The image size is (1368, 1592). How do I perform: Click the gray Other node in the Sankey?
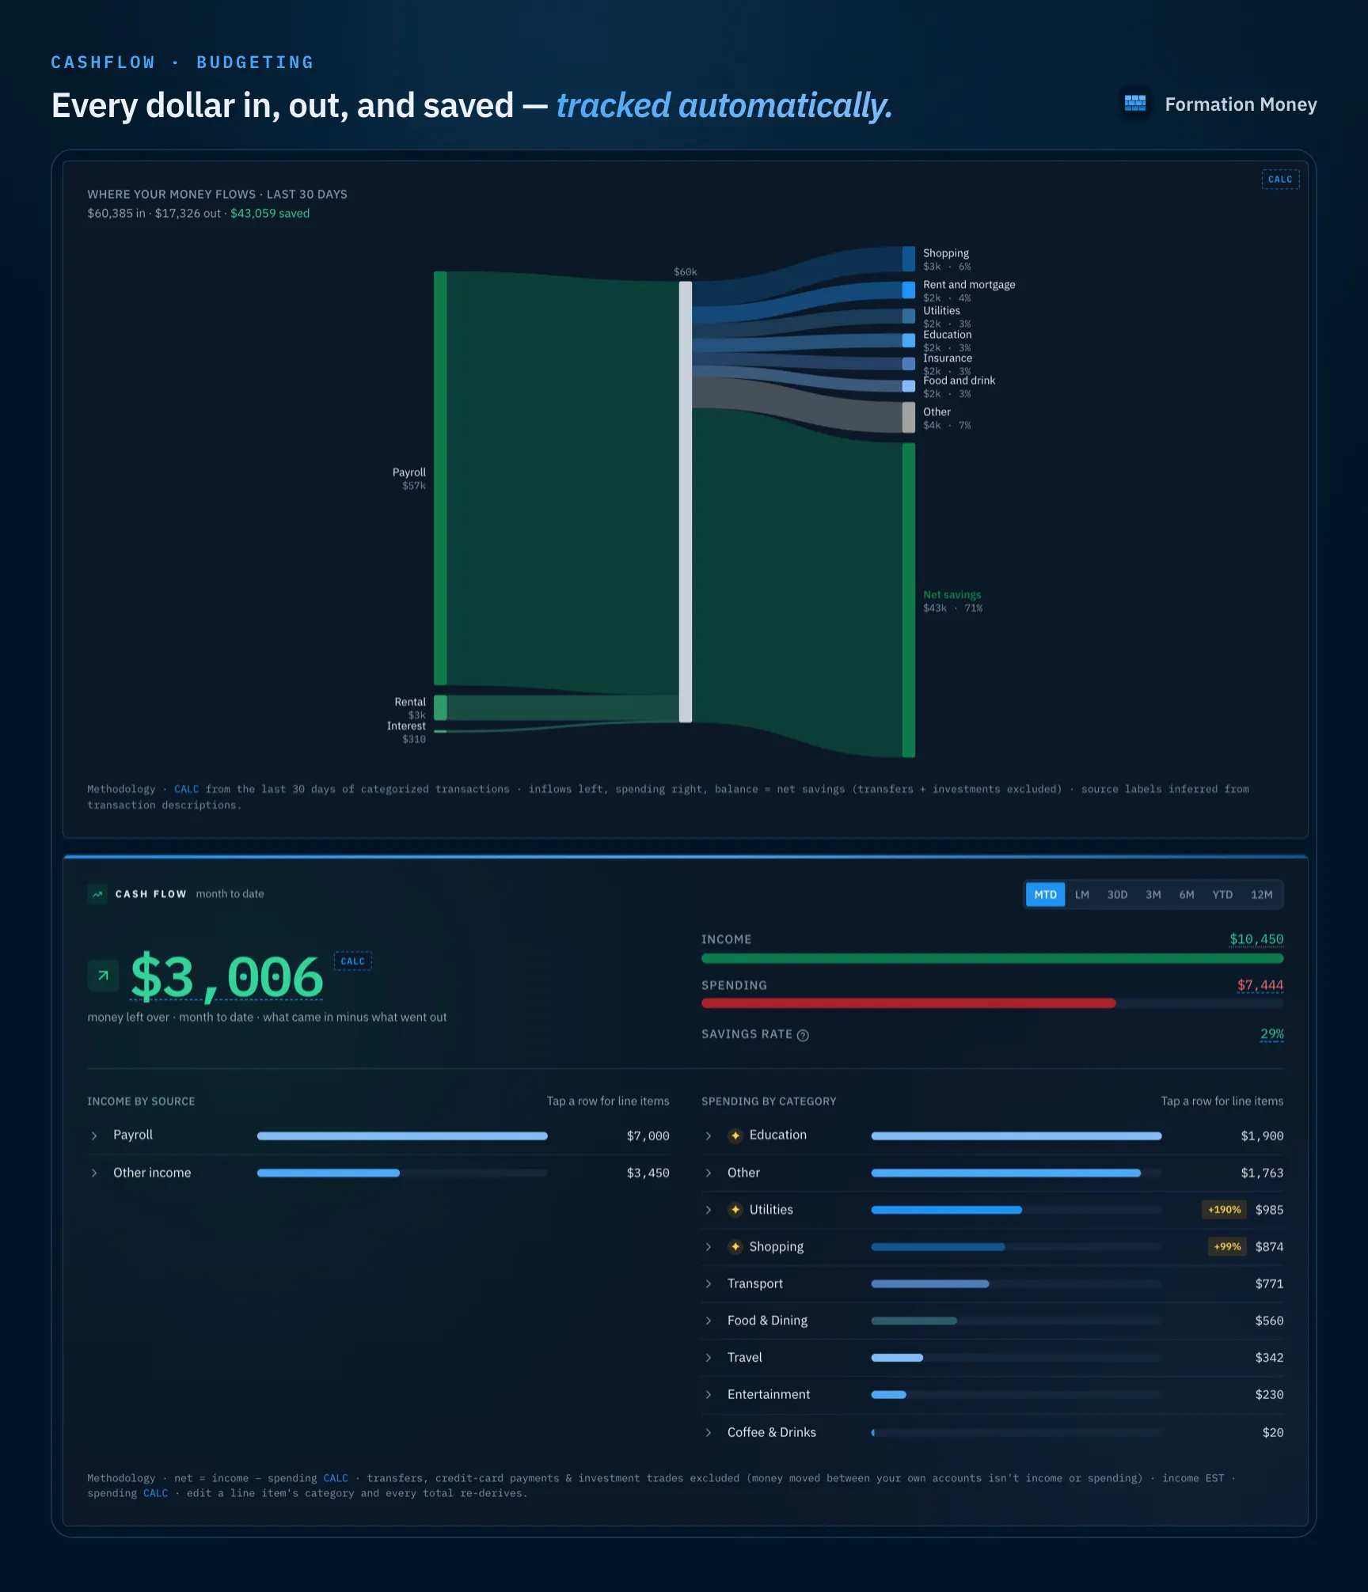click(909, 417)
